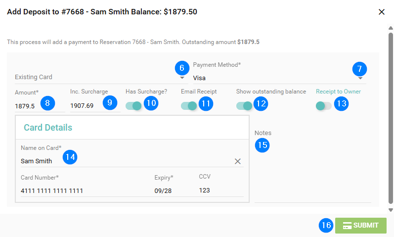The width and height of the screenshot is (394, 237).
Task: Toggle the Has Surcharge switch
Action: [133, 106]
